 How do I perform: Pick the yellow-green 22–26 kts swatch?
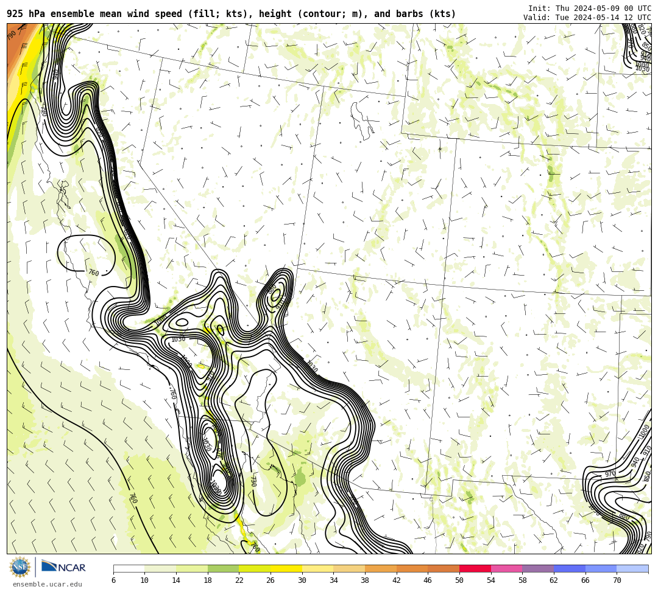coord(255,568)
